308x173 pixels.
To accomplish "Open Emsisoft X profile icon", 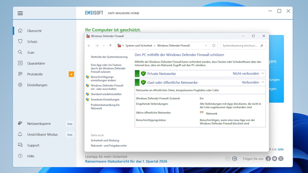I will (281, 158).
